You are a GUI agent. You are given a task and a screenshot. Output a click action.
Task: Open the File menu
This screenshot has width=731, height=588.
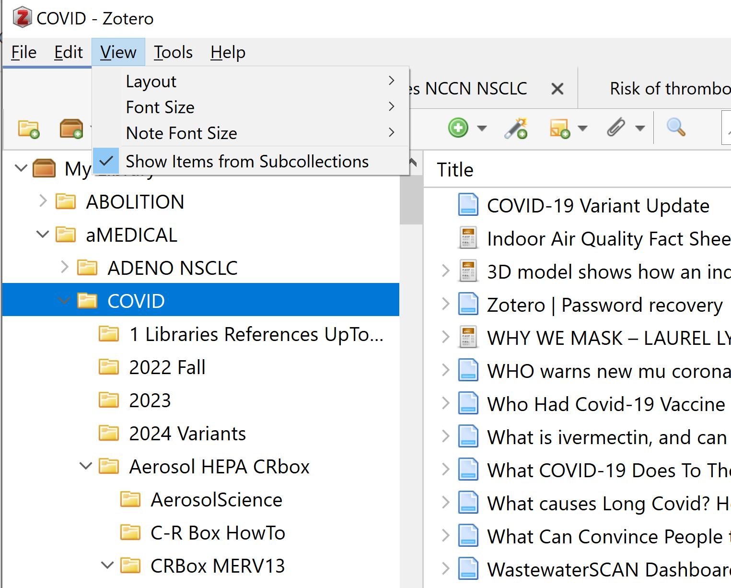pyautogui.click(x=24, y=52)
